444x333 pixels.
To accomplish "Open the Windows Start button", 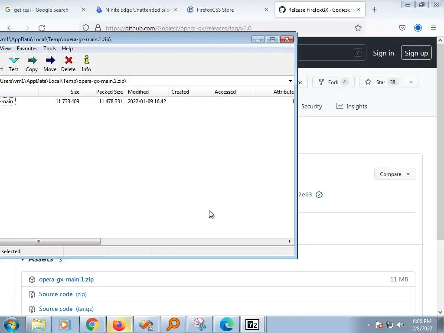I will [x=12, y=324].
